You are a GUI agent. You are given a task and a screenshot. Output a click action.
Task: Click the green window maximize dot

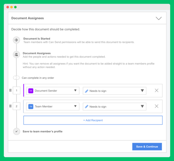tap(15, 7)
